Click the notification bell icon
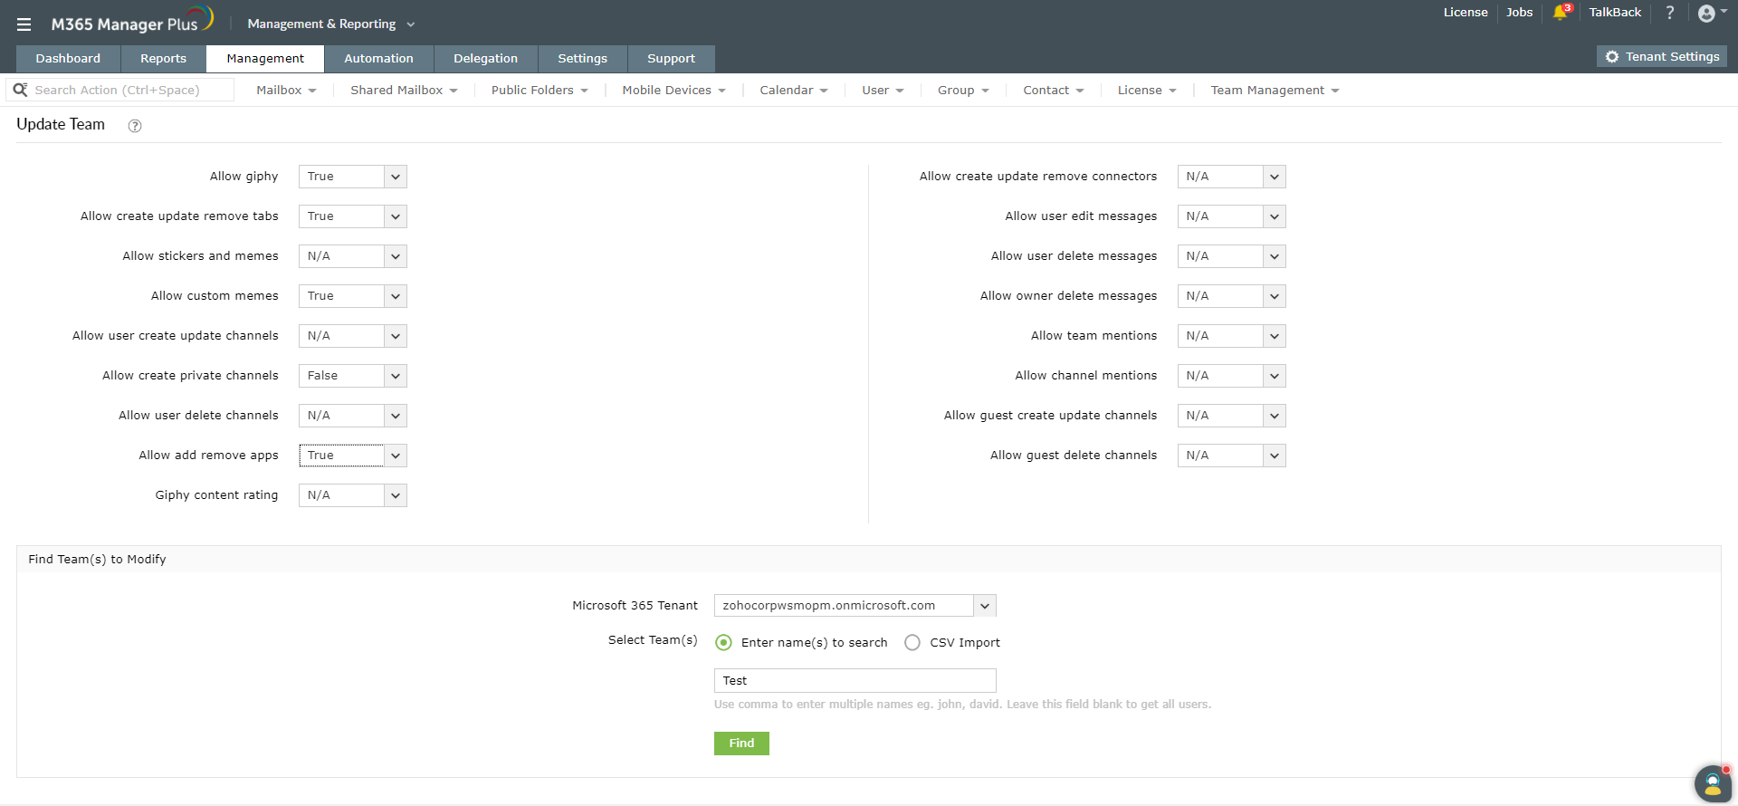This screenshot has width=1738, height=806. (1561, 13)
